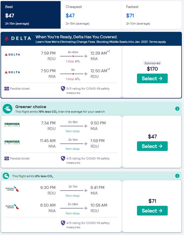Click the American Airlines COVID-19 shield icon
The width and height of the screenshot is (184, 235).
pyautogui.click(x=63, y=223)
